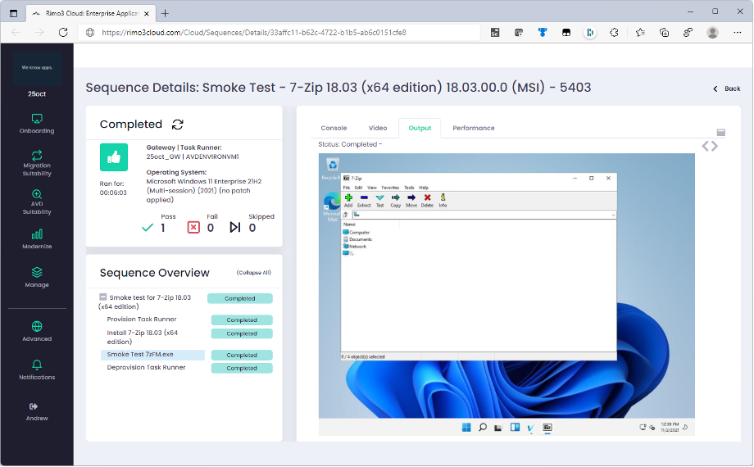Switch to the Console tab
The image size is (754, 467).
pos(334,128)
